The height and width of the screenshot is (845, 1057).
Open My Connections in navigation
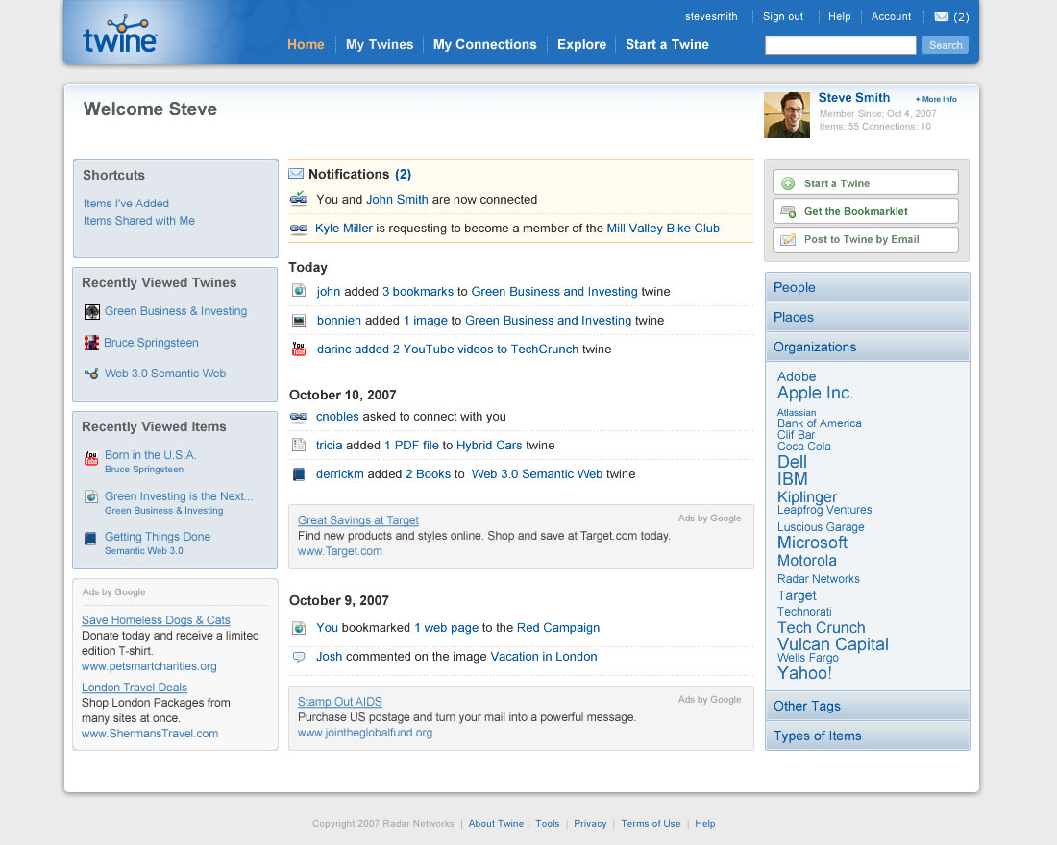484,44
